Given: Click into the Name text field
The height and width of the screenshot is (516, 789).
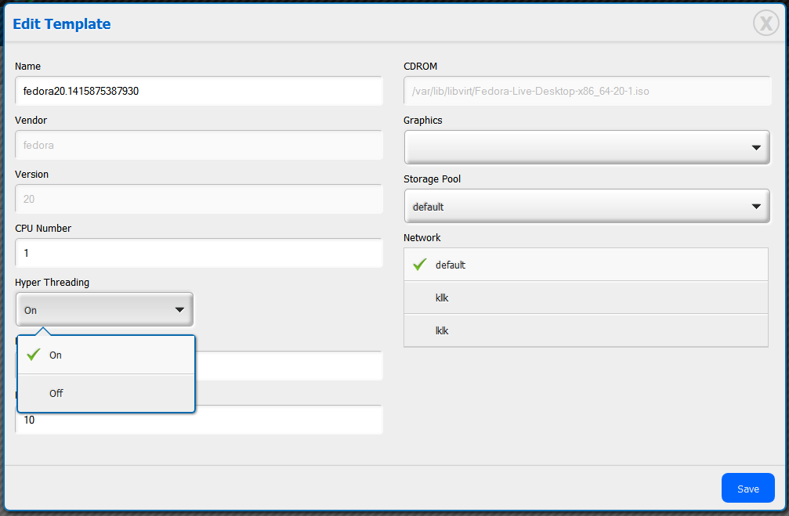Looking at the screenshot, I should click(199, 91).
